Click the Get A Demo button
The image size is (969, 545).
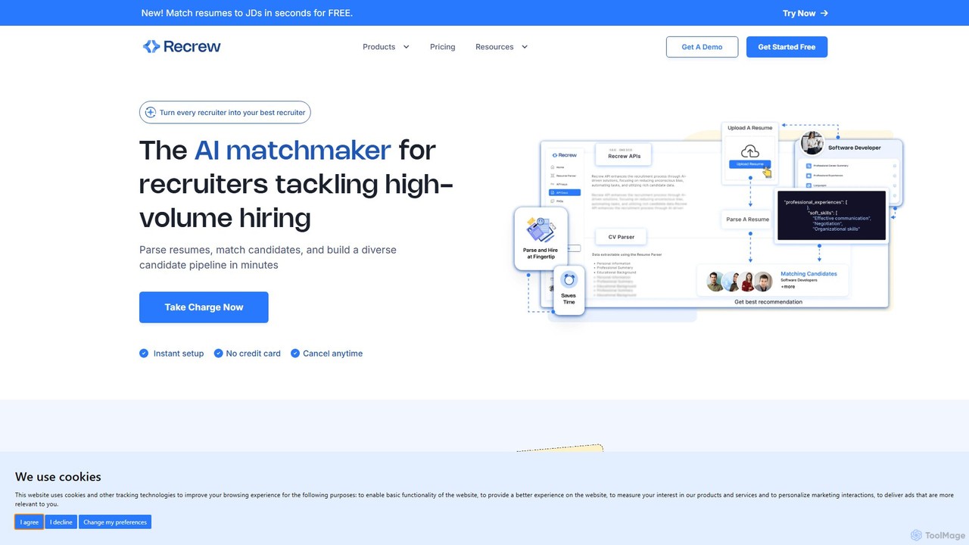coord(702,47)
